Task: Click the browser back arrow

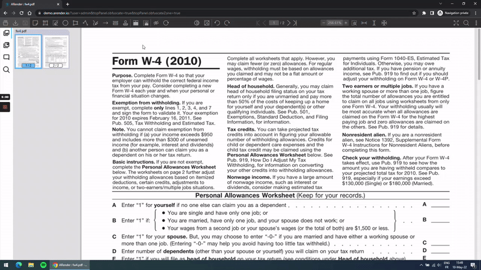Action: click(5, 13)
